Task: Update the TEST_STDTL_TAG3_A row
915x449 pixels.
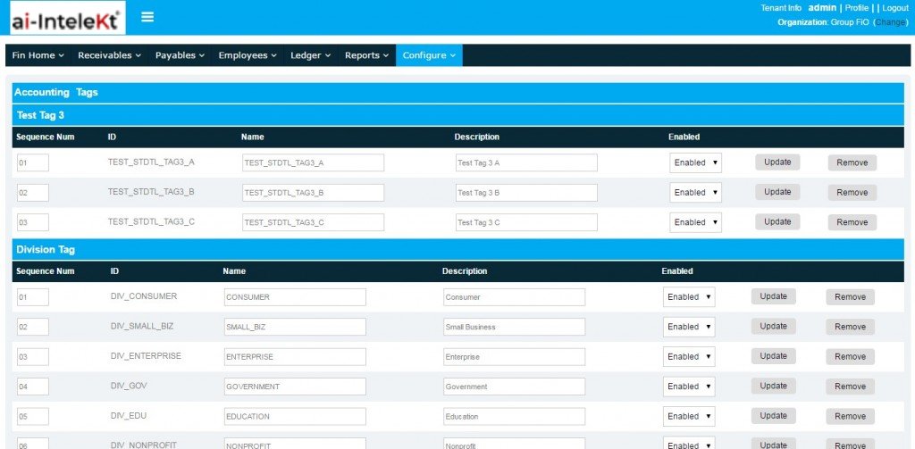Action: (x=777, y=162)
